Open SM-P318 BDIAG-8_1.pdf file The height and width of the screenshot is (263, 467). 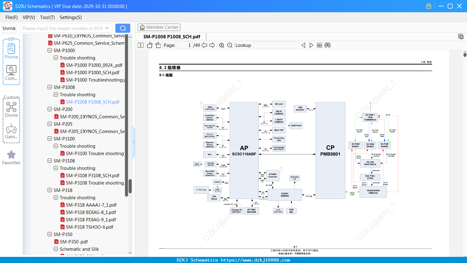coord(91,212)
